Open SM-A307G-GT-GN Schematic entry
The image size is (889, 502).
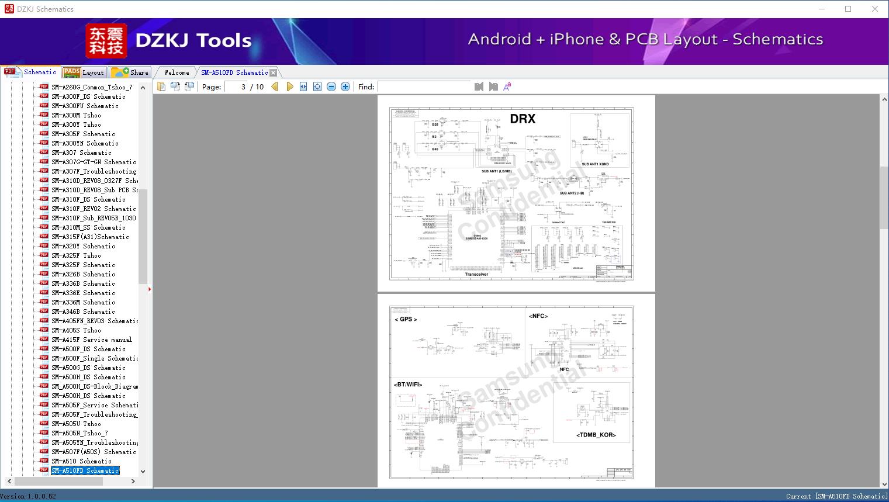[x=94, y=162]
